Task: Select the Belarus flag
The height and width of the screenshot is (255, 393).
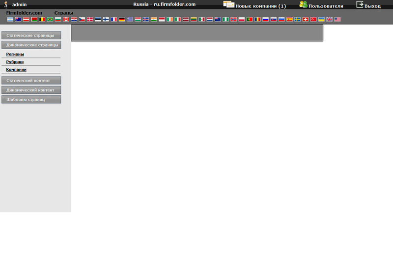Action: click(34, 19)
